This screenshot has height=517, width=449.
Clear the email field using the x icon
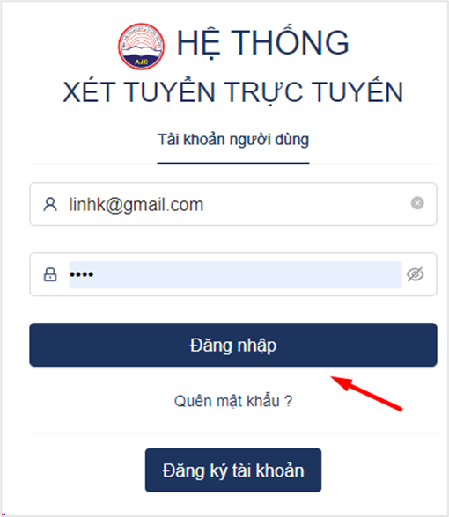[x=417, y=203]
